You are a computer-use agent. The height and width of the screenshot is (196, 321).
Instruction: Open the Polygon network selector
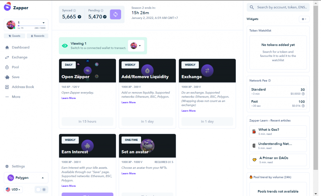(26, 178)
